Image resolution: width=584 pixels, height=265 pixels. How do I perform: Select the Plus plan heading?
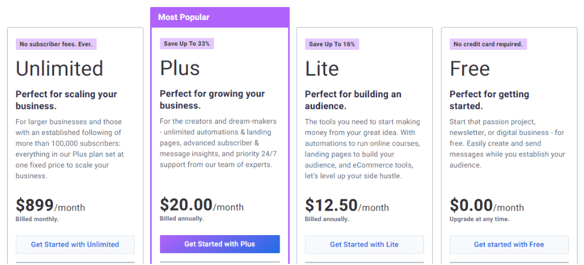pos(180,69)
